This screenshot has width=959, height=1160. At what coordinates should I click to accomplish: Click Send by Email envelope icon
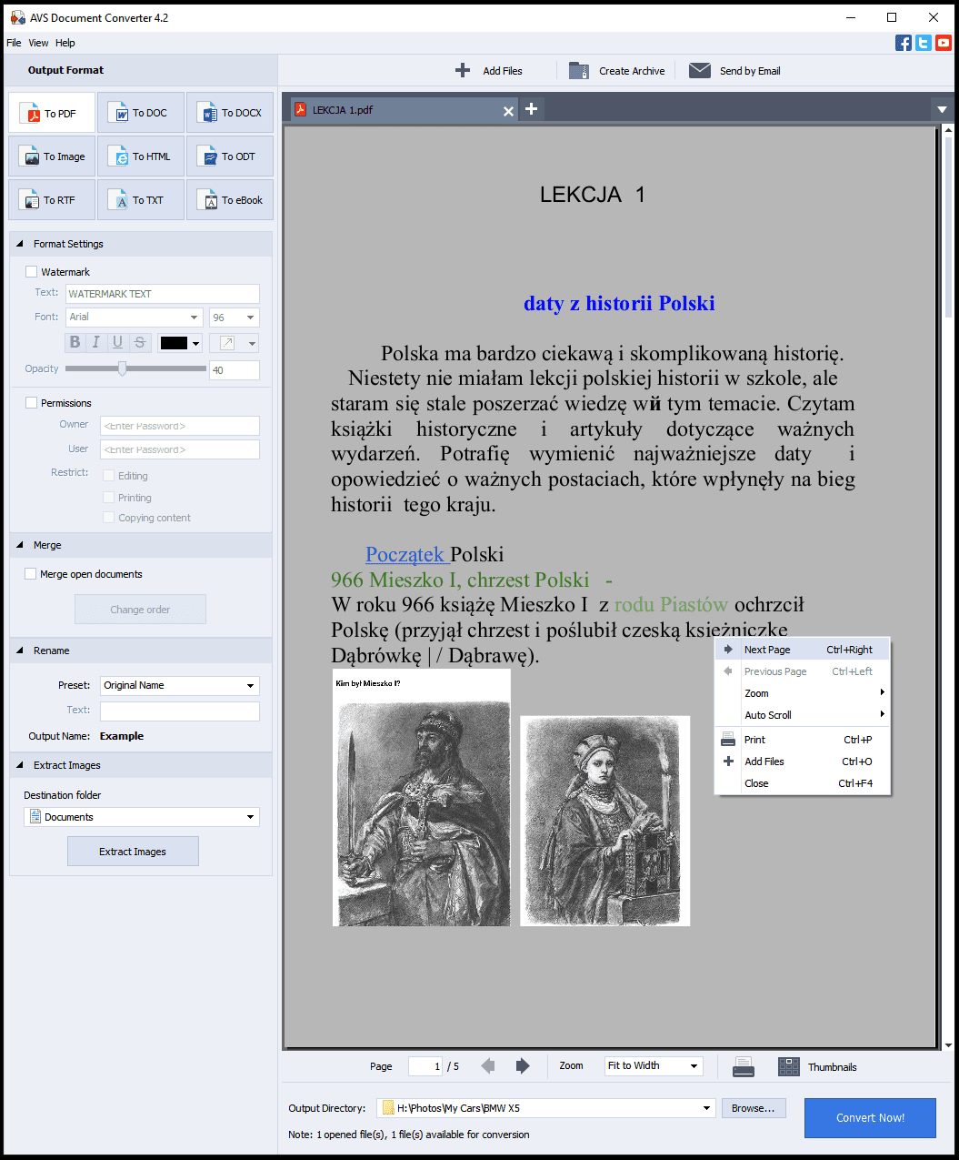pos(700,71)
